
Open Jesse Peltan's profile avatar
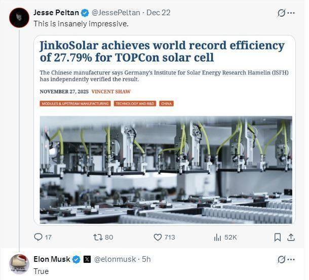tap(19, 18)
